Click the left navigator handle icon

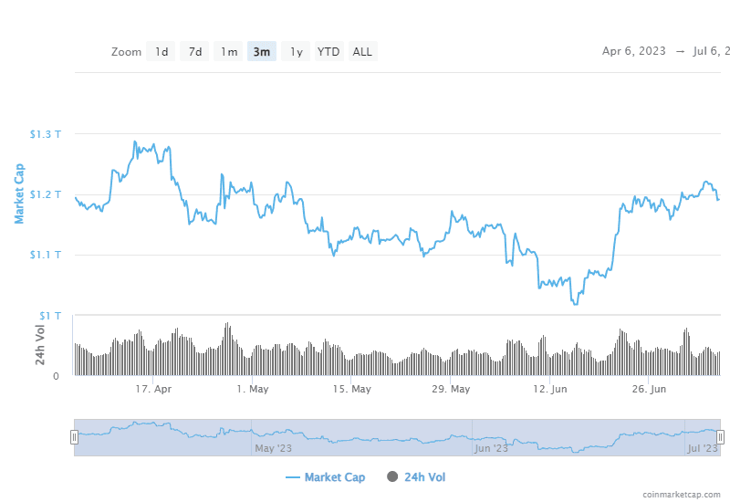[x=74, y=437]
